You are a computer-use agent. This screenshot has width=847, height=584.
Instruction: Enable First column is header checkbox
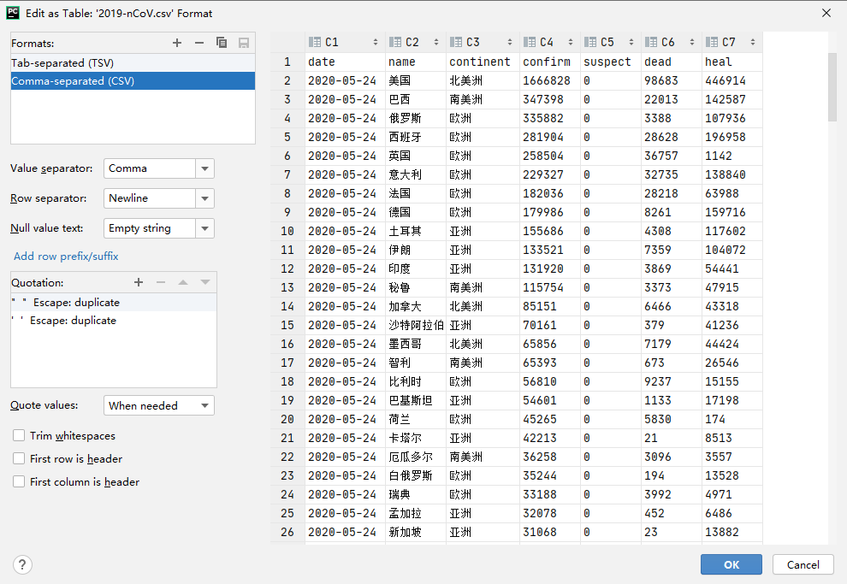pos(19,481)
